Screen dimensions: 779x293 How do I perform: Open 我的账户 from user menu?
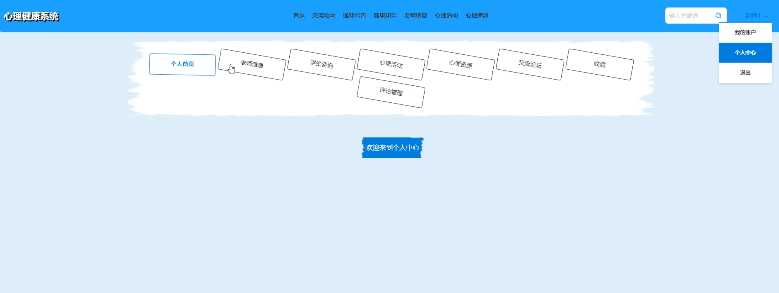(745, 32)
